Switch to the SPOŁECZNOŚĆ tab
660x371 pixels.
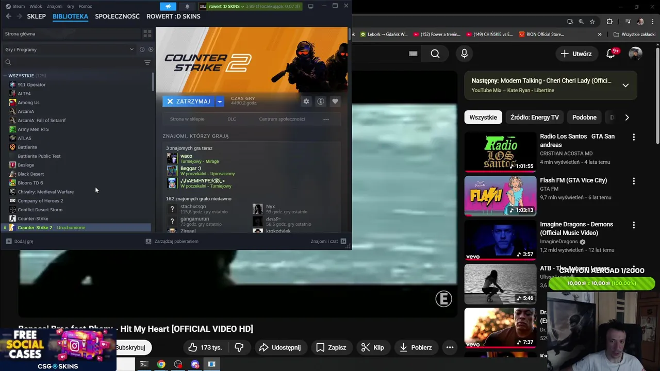[117, 16]
